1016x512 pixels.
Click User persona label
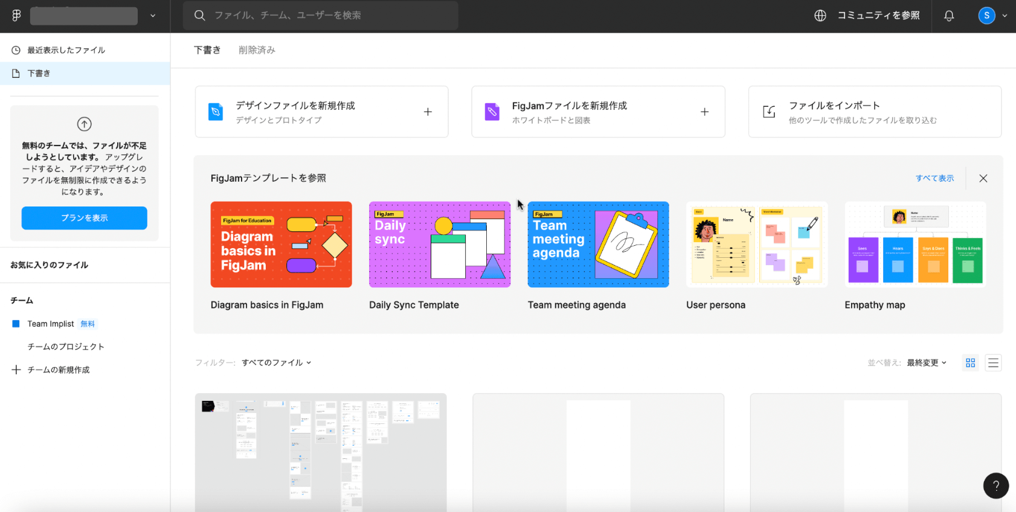(716, 305)
